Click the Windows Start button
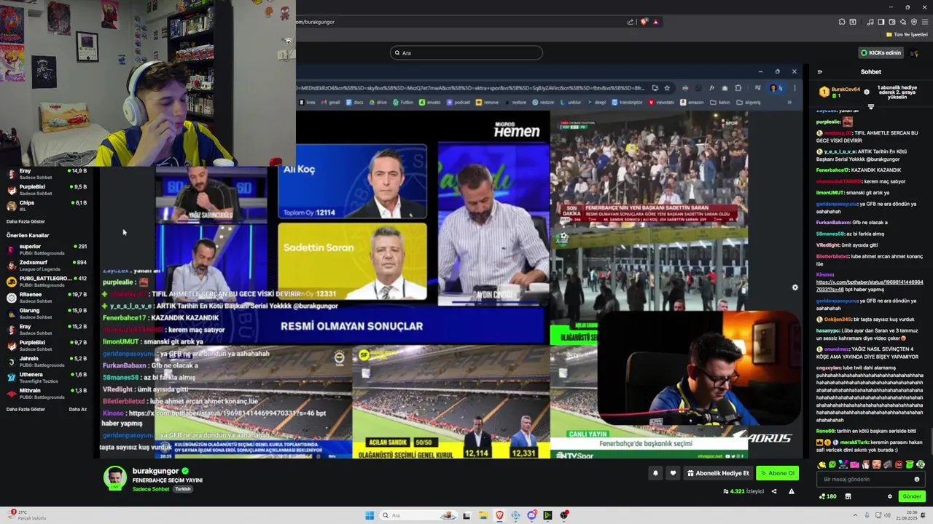 (370, 515)
